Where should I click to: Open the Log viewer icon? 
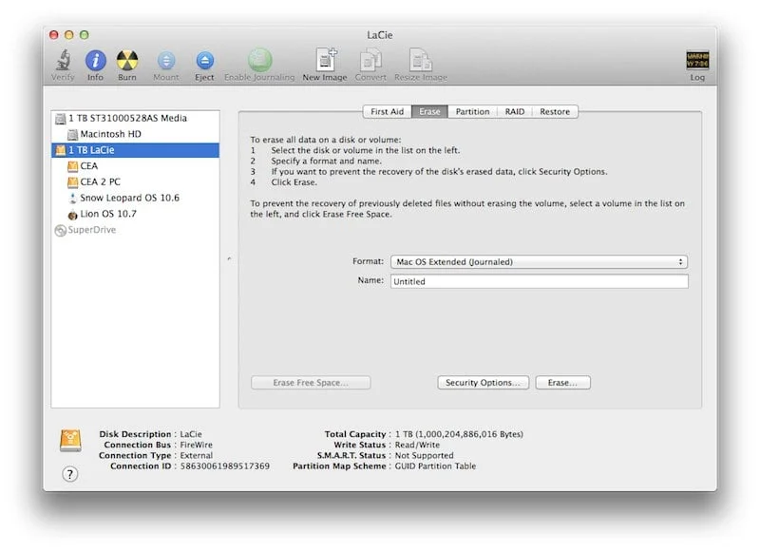(697, 60)
